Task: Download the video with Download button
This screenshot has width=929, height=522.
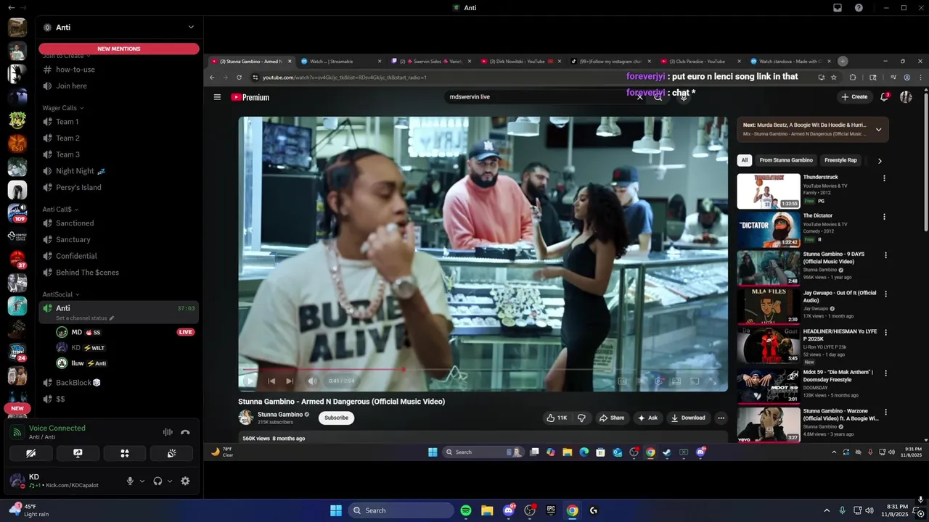Action: [688, 418]
